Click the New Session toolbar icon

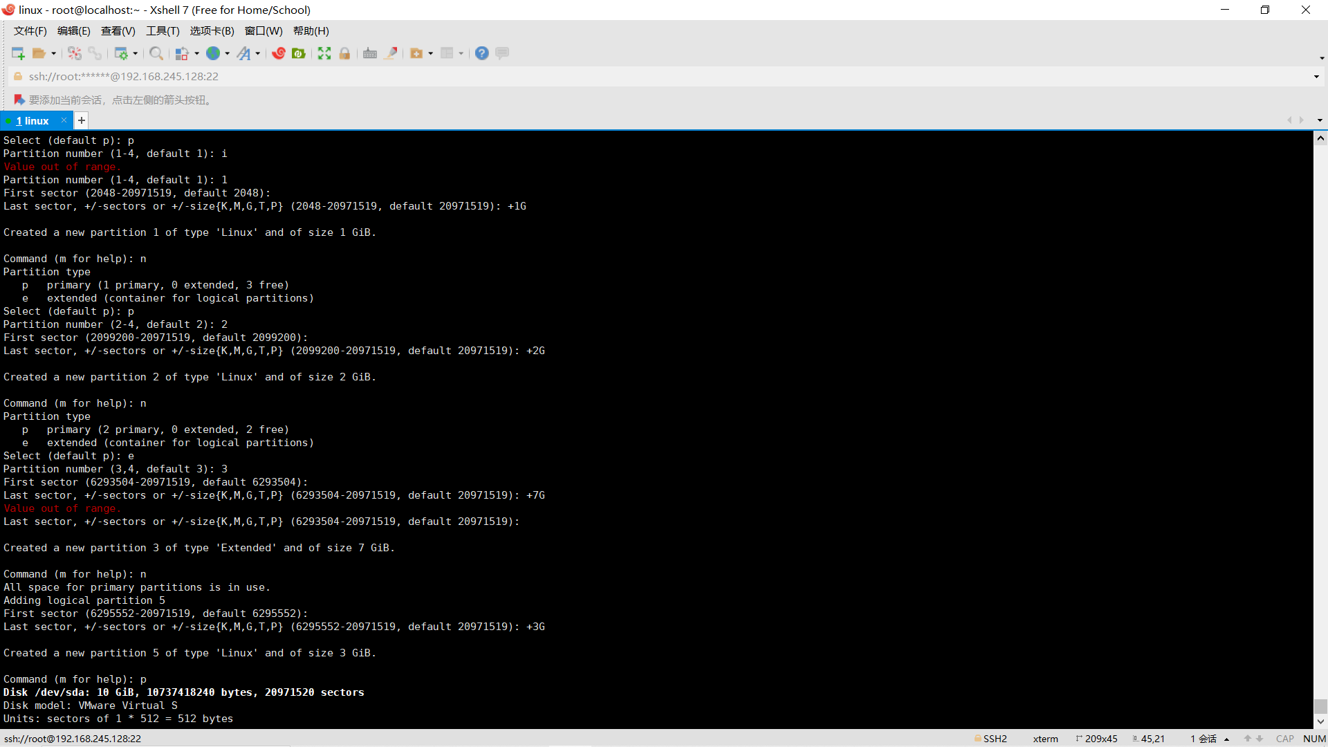tap(18, 53)
